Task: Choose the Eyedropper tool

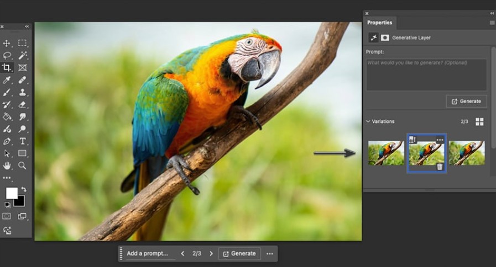Action: [7, 80]
